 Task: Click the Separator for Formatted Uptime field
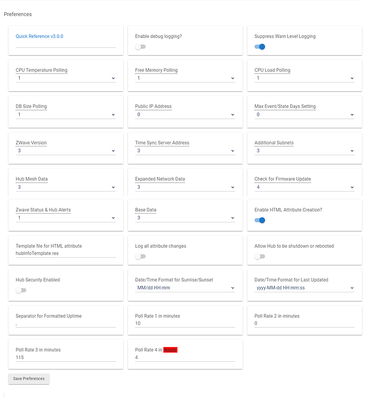tap(65, 324)
